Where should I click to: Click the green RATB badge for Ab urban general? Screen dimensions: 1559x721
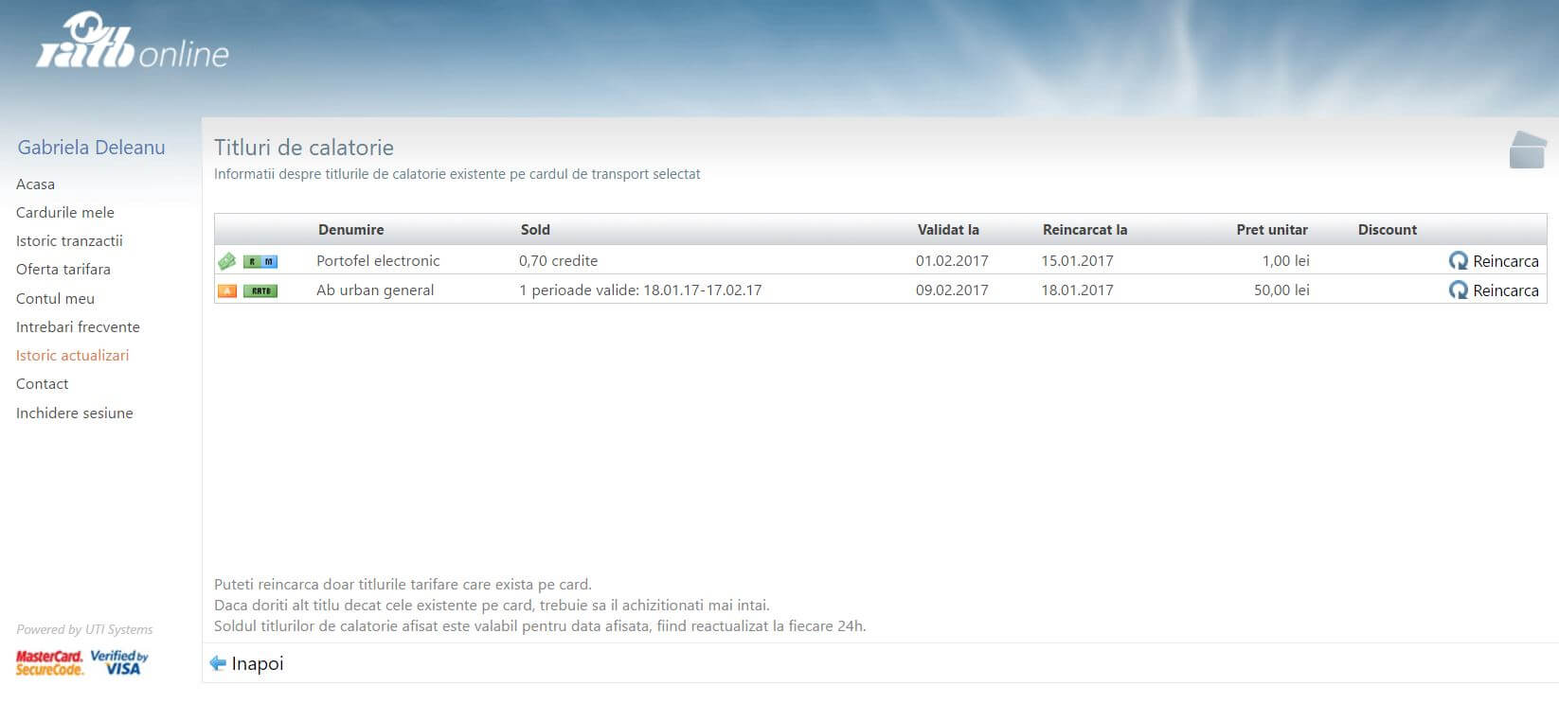tap(260, 290)
